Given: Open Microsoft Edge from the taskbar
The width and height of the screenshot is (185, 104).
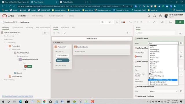Looking at the screenshot, I should 21,101.
